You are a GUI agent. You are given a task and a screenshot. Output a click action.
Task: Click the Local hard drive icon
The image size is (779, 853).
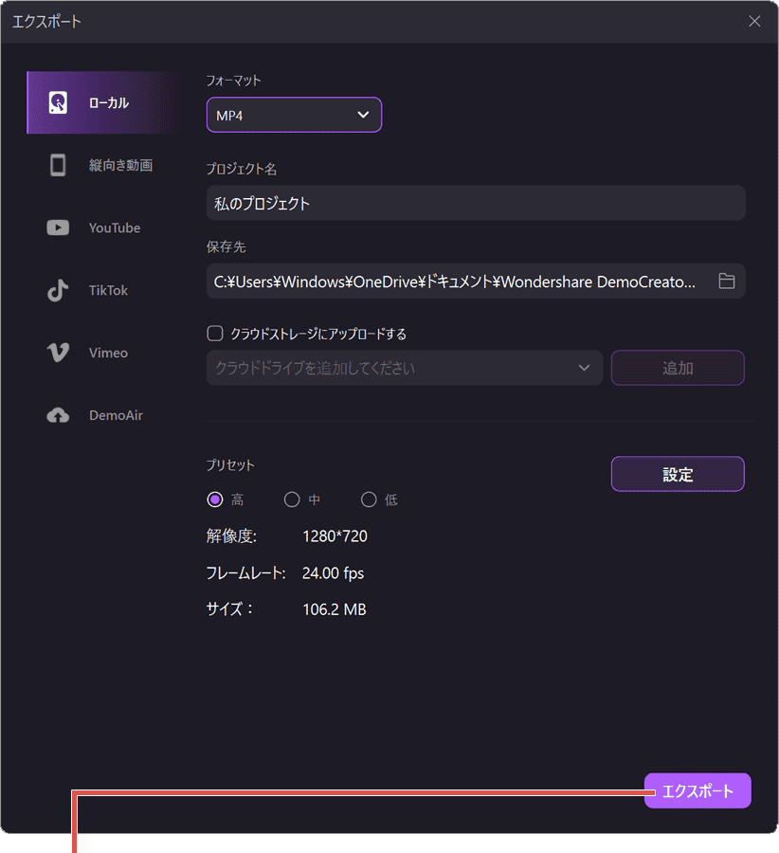coord(58,102)
